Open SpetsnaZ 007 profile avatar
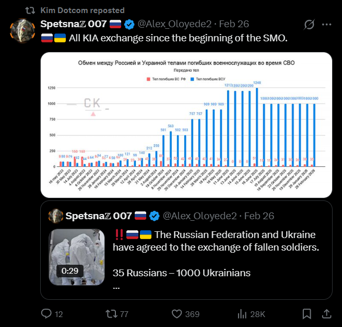 (x=23, y=30)
